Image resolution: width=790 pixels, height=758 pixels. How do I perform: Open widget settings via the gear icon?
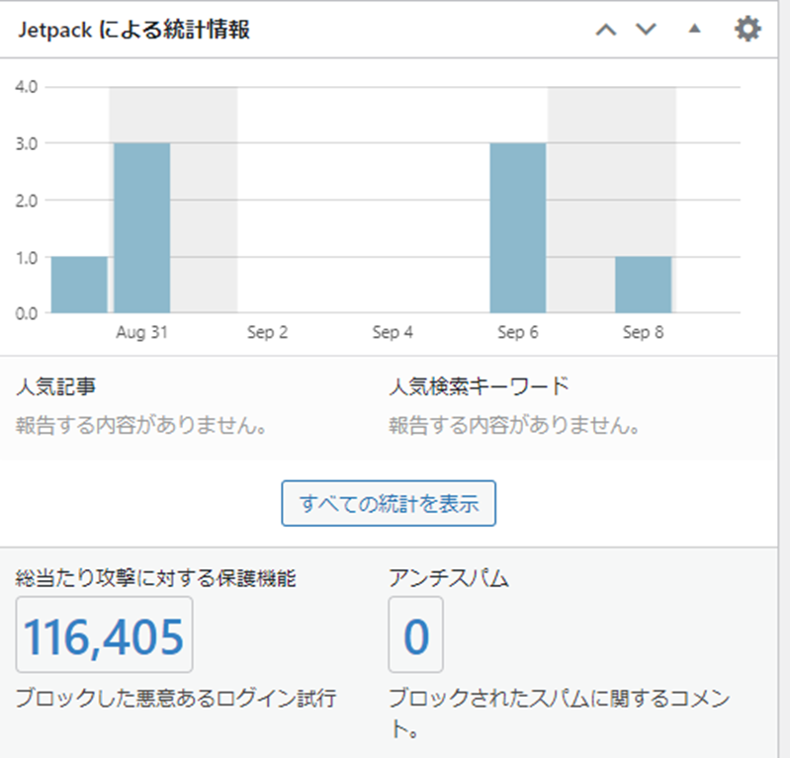(747, 30)
